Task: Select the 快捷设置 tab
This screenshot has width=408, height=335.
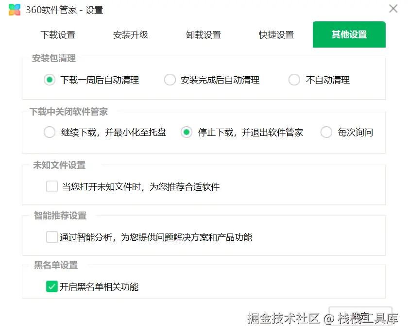Action: click(x=276, y=35)
